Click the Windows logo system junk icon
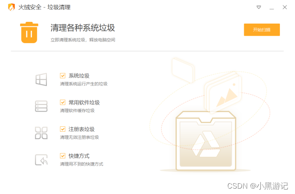Image resolution: width=295 pixels, height=194 pixels. point(41,80)
